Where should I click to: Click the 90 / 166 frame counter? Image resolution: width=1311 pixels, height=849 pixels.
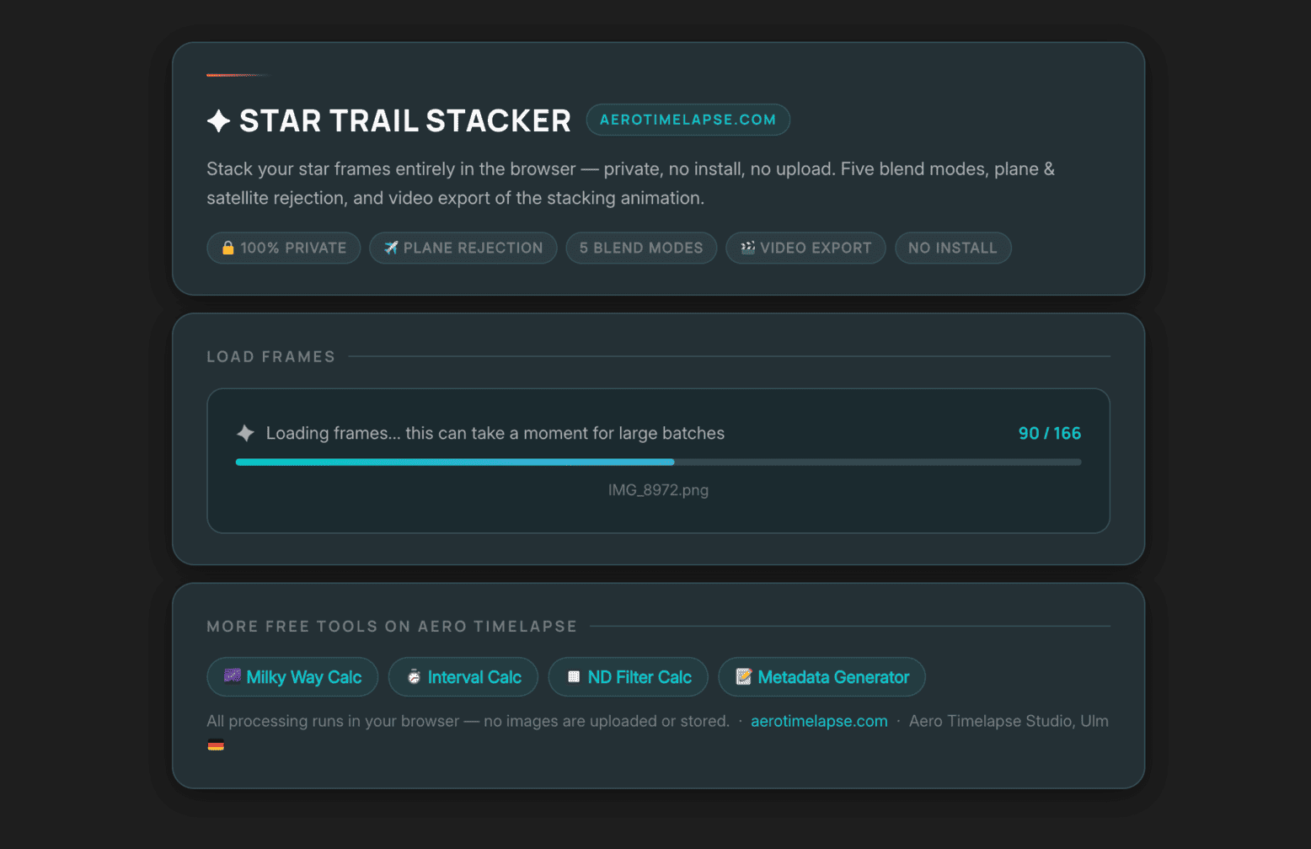point(1050,433)
